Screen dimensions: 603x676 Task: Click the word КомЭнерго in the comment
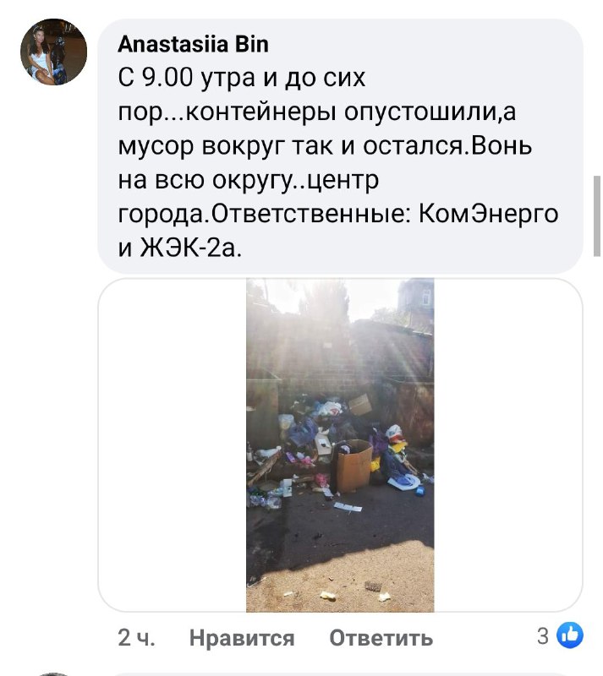[x=489, y=214]
